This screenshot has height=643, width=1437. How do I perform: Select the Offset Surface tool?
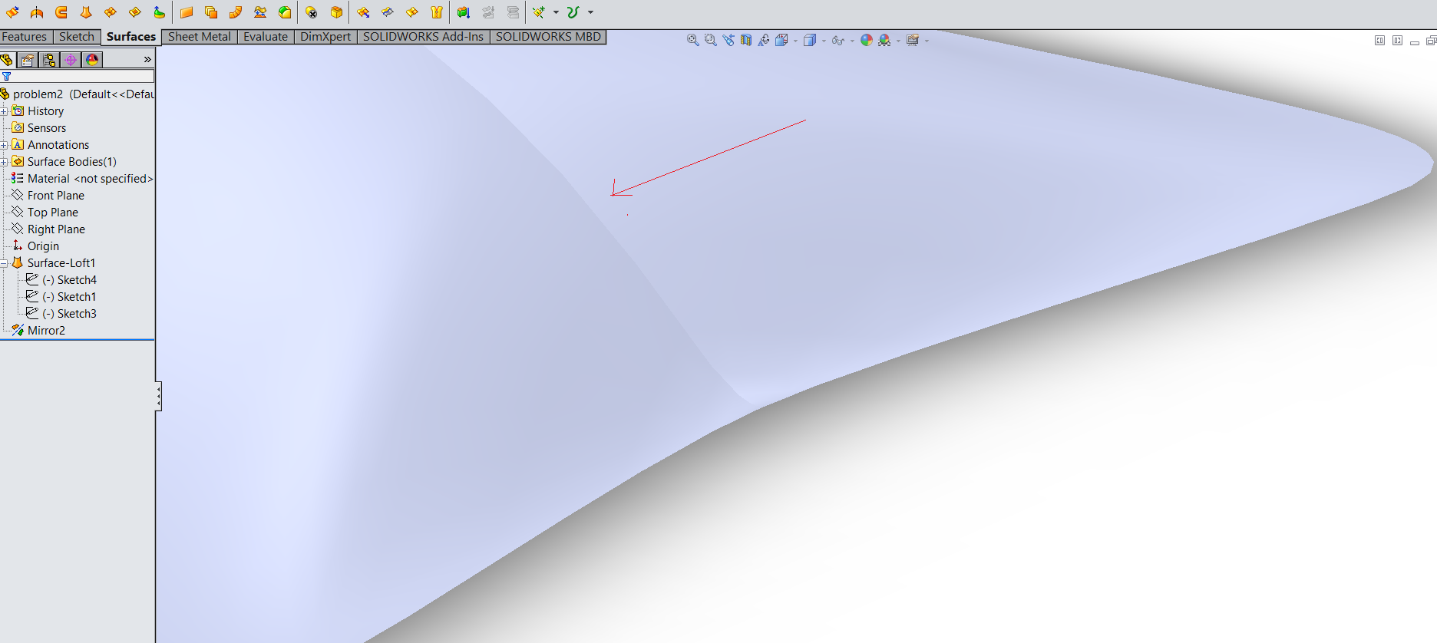pyautogui.click(x=211, y=12)
